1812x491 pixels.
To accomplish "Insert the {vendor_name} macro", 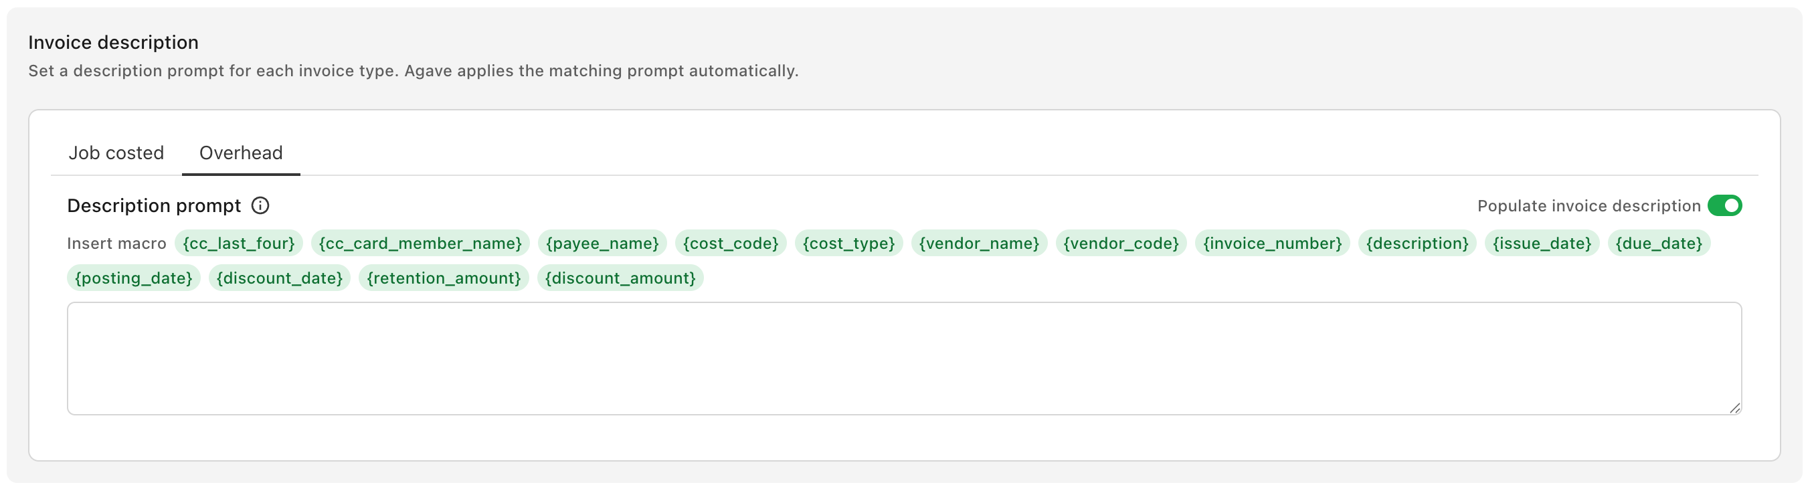I will tap(978, 243).
